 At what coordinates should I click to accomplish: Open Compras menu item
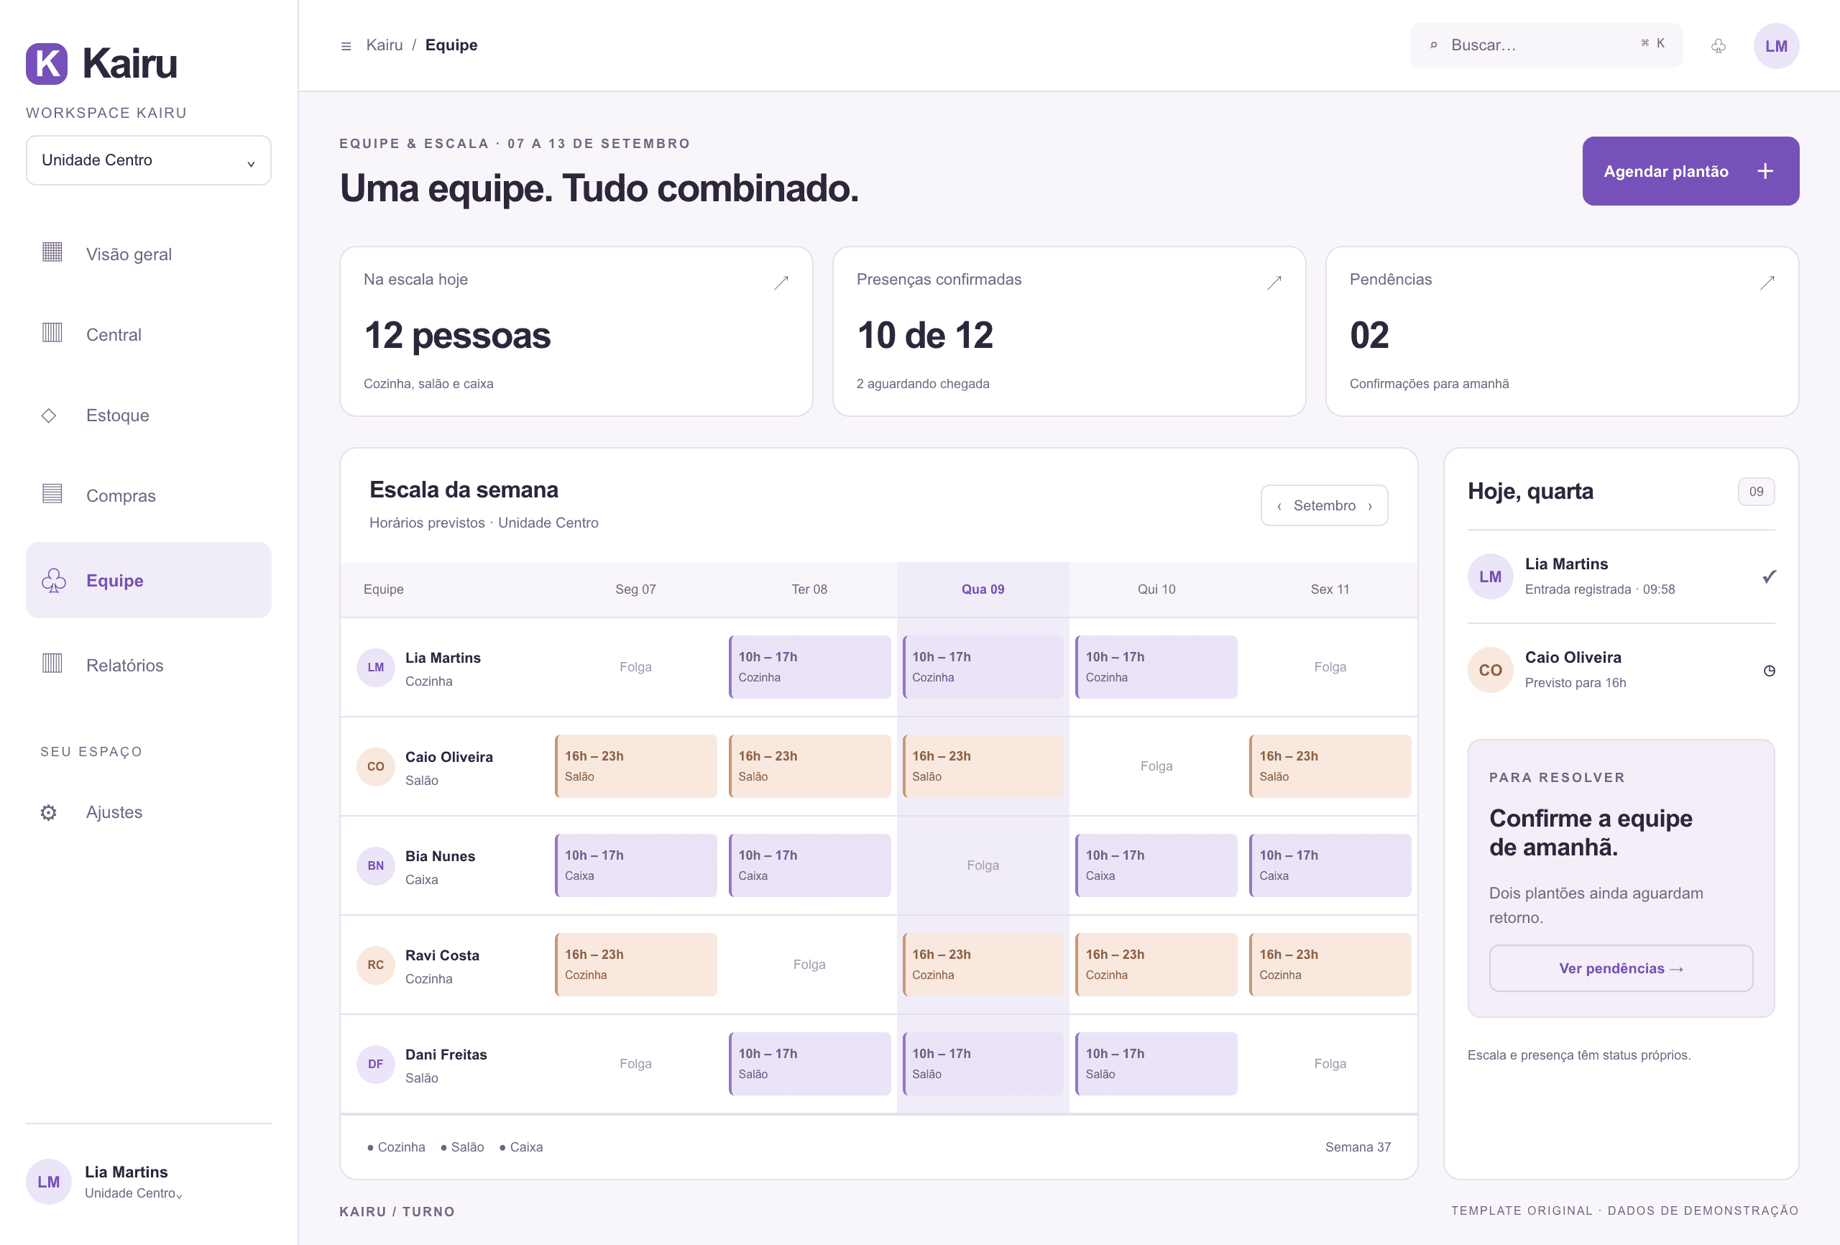pos(149,496)
